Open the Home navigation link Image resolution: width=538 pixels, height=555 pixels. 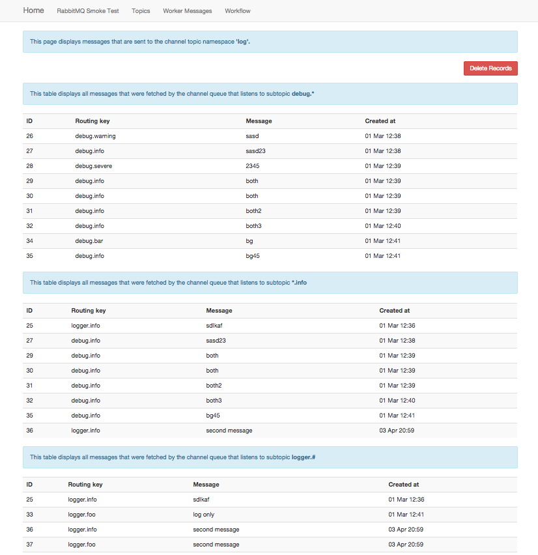coord(34,10)
